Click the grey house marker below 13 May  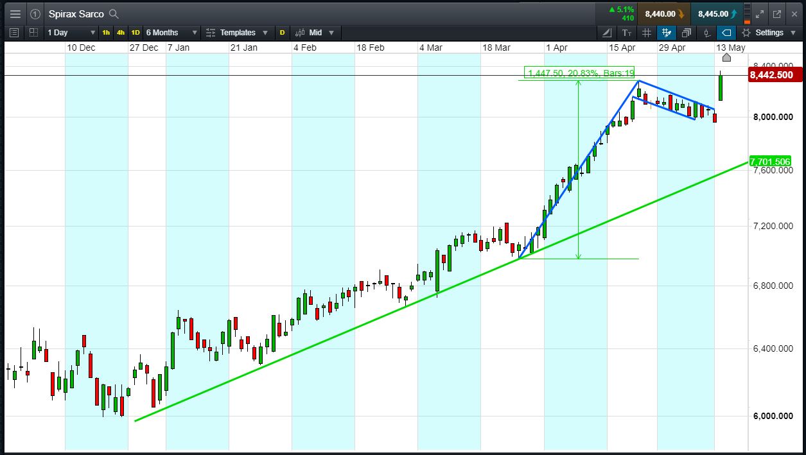[726, 58]
